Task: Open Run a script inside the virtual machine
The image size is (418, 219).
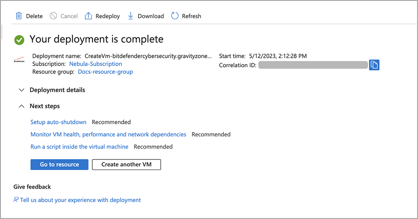Action: 79,146
